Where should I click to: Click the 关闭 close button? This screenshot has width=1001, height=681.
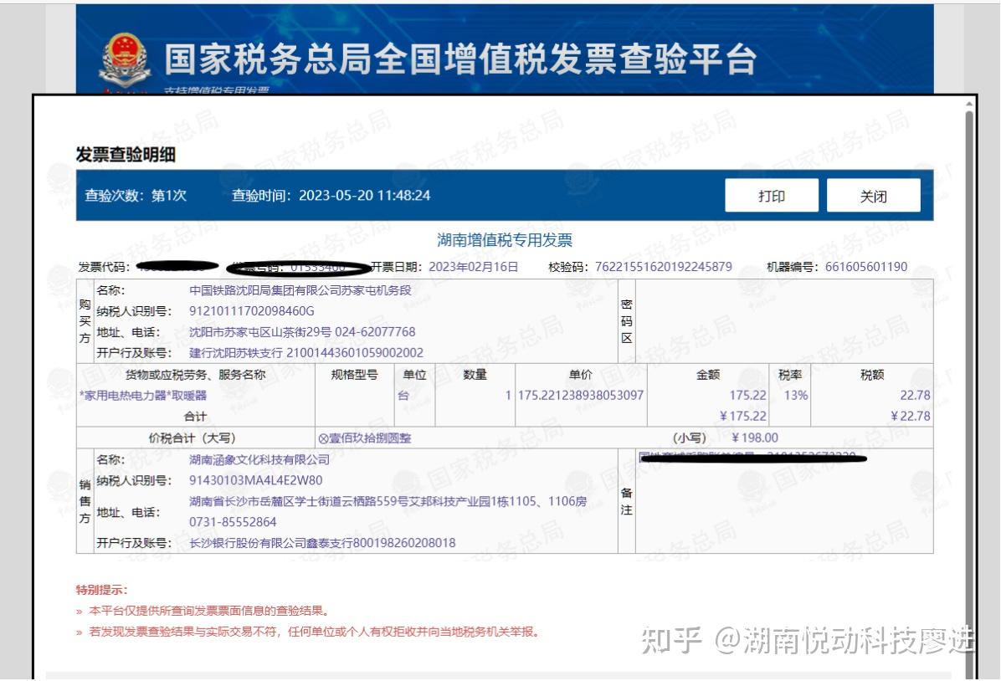coord(873,195)
